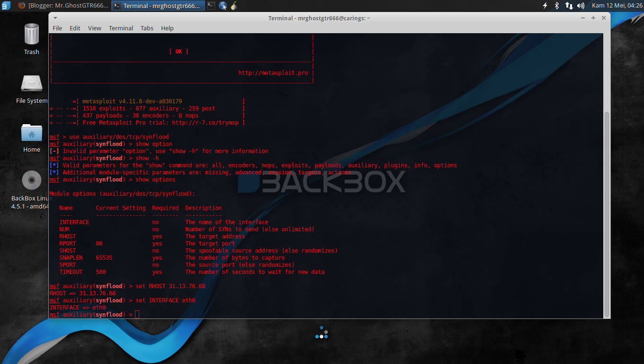Screen dimensions: 644x364
Task: Click the "RHOST" option name in the table
Action: pos(68,237)
